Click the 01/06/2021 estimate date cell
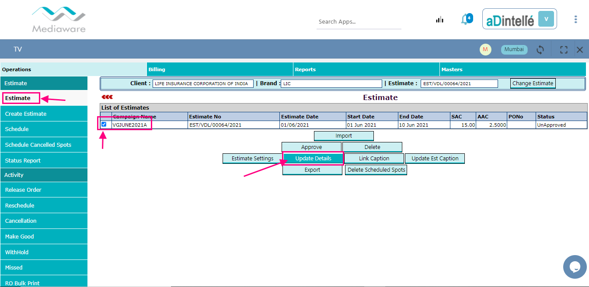The width and height of the screenshot is (589, 287). (313, 125)
